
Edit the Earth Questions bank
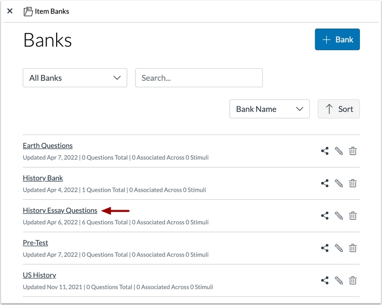(339, 151)
